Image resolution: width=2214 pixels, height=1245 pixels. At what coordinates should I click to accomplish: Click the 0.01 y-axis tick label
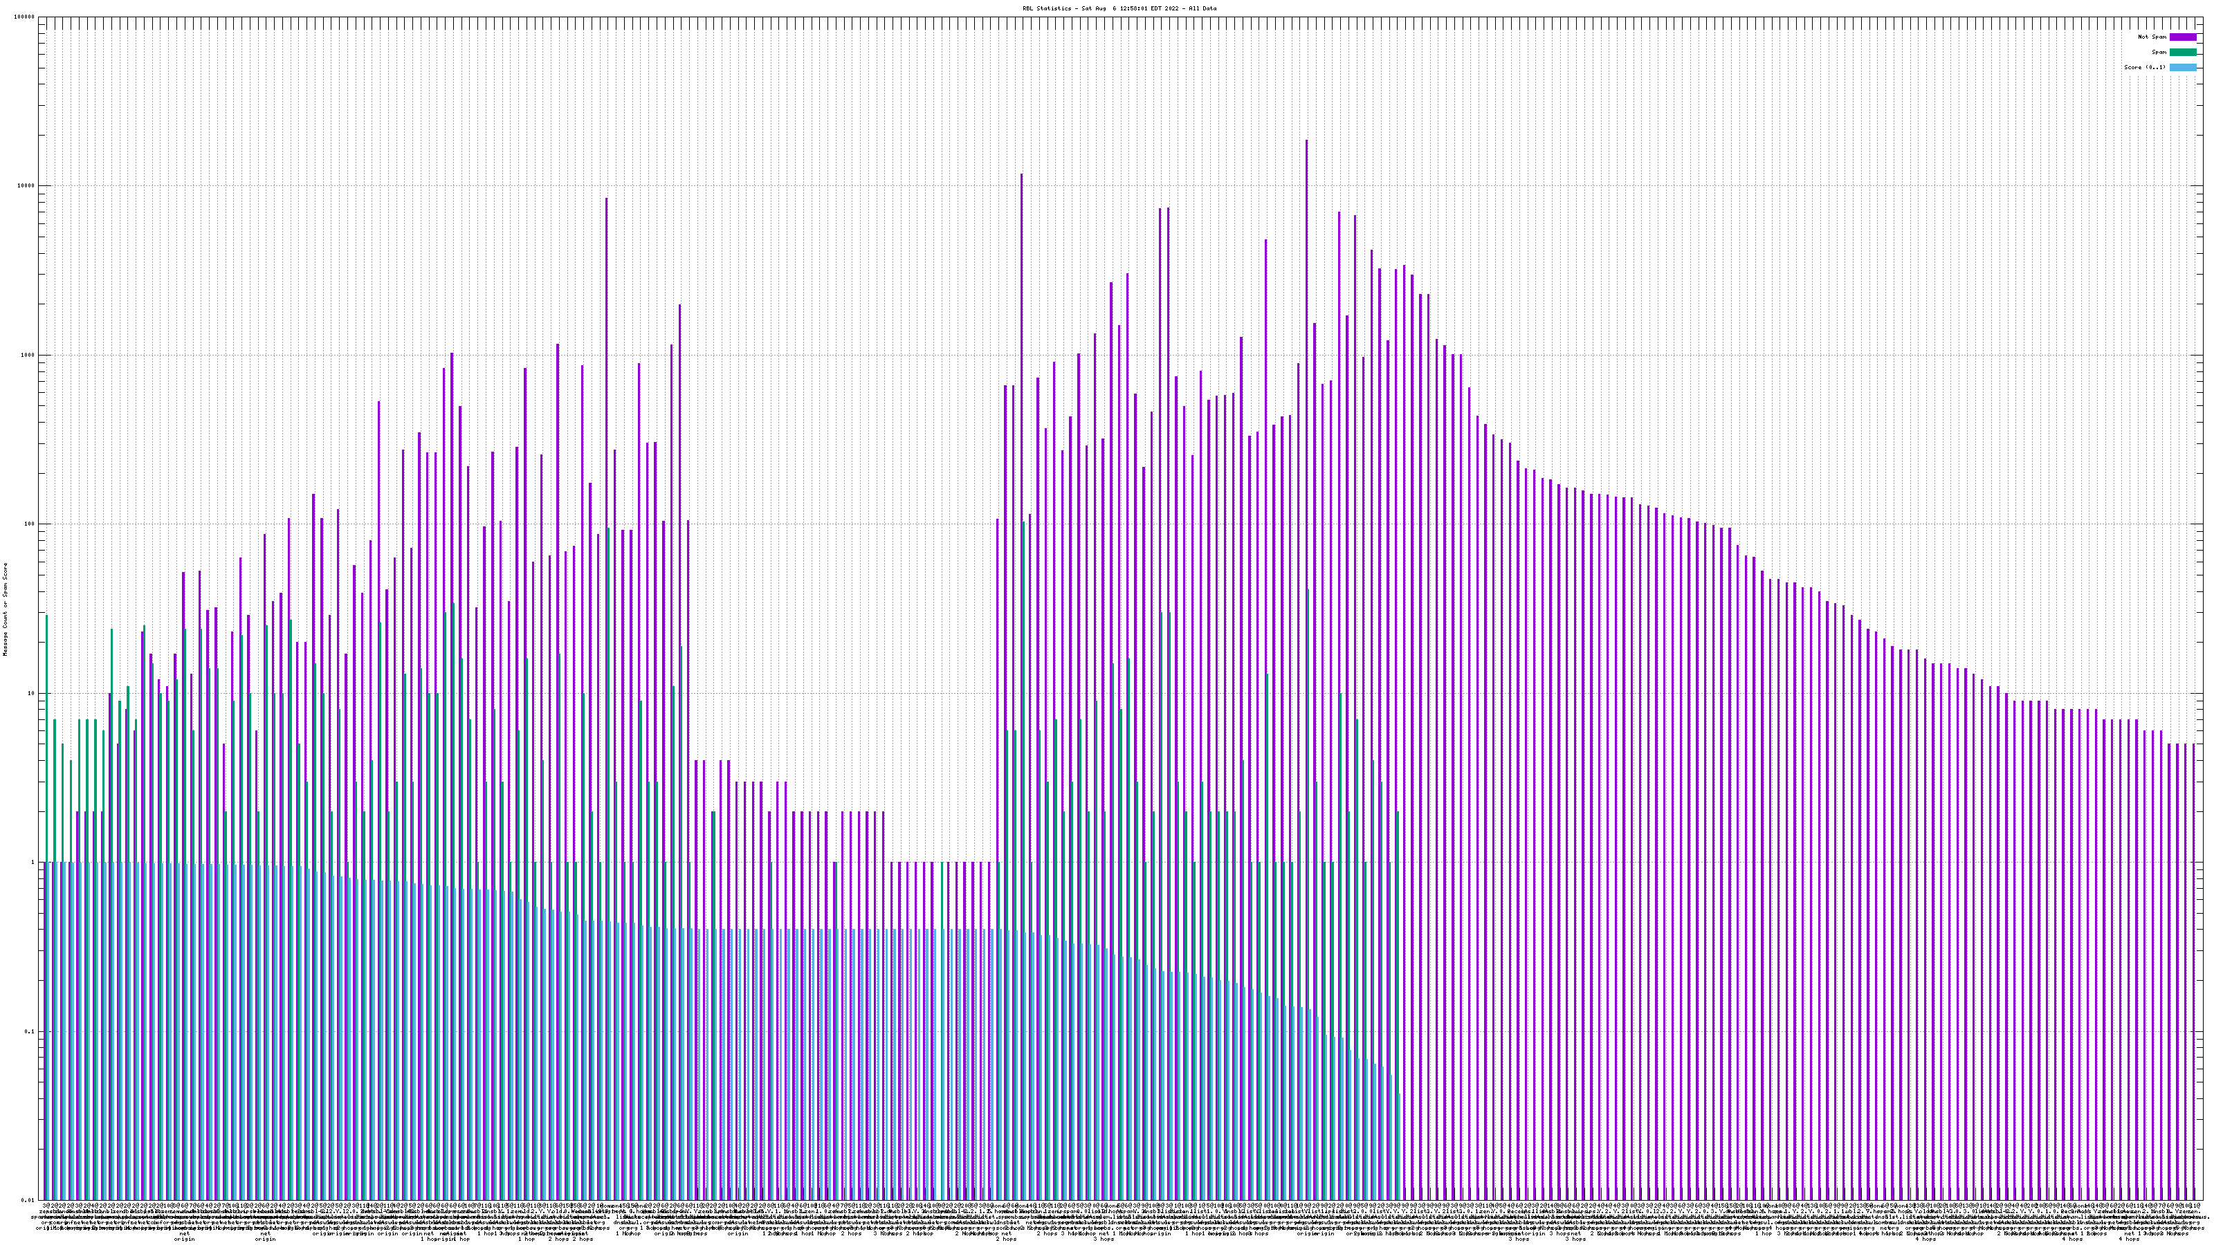click(28, 1200)
